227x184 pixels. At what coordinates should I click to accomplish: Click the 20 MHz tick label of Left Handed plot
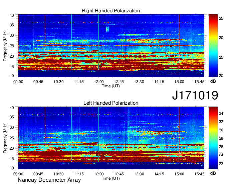12,148
